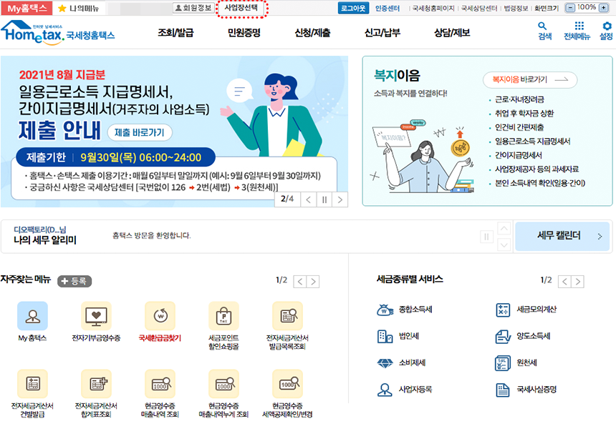Viewport: 616px width, 439px height.
Task: Show next 세무 알리미 notice (down arrow)
Action: 504,245
